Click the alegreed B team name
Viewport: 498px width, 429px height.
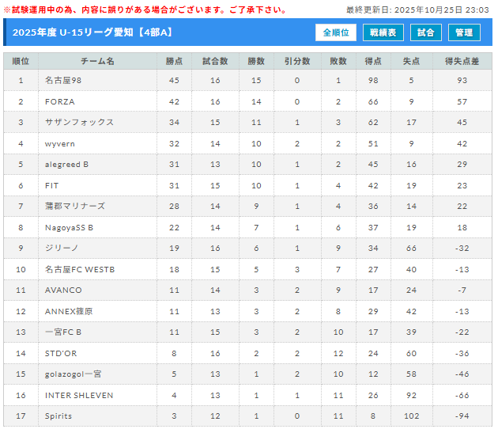pyautogui.click(x=66, y=164)
